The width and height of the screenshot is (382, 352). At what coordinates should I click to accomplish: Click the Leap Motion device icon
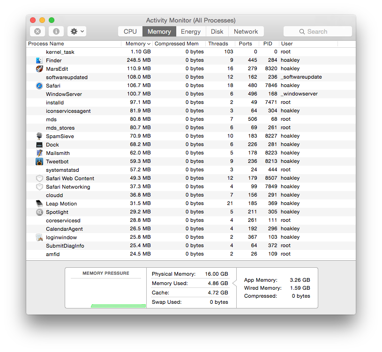(39, 204)
